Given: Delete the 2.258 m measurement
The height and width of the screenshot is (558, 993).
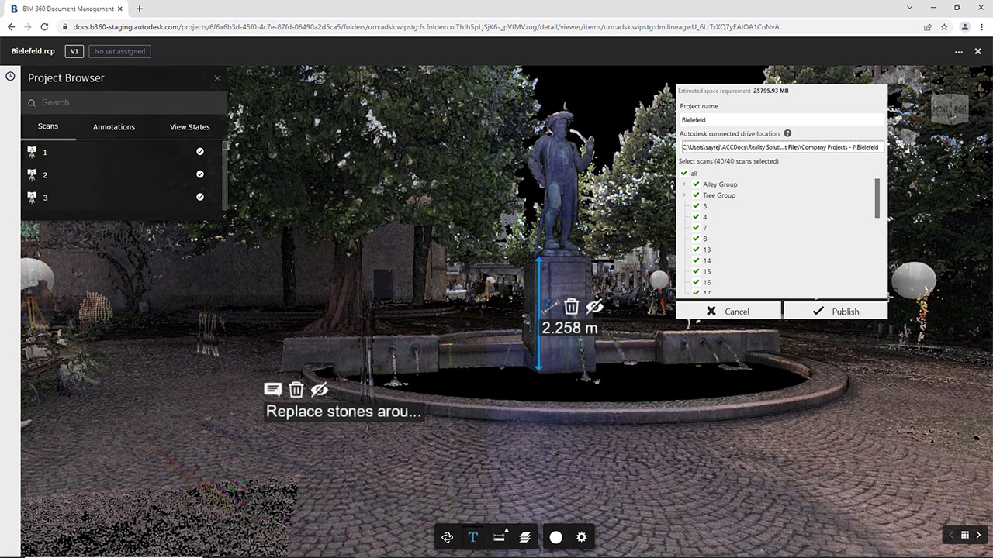Looking at the screenshot, I should [571, 306].
